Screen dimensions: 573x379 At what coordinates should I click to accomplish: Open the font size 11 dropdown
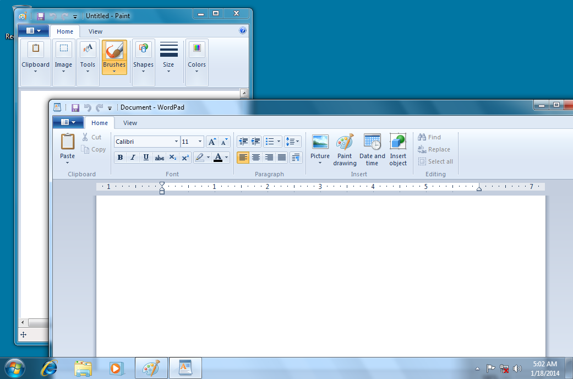200,142
